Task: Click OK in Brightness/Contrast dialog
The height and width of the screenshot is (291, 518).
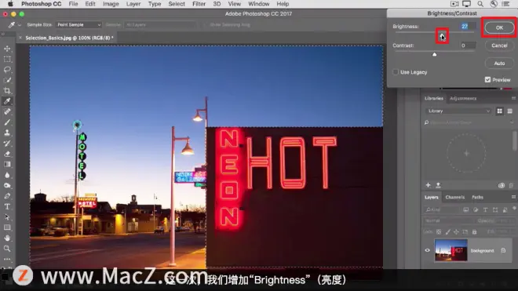Action: click(499, 27)
